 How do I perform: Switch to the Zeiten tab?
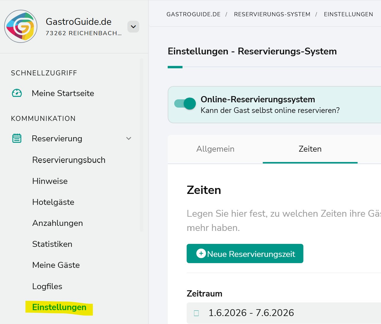(310, 149)
